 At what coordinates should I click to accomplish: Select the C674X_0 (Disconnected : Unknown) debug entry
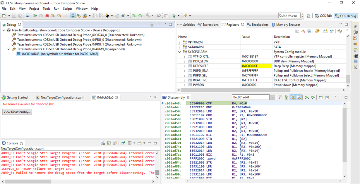[x=80, y=35]
